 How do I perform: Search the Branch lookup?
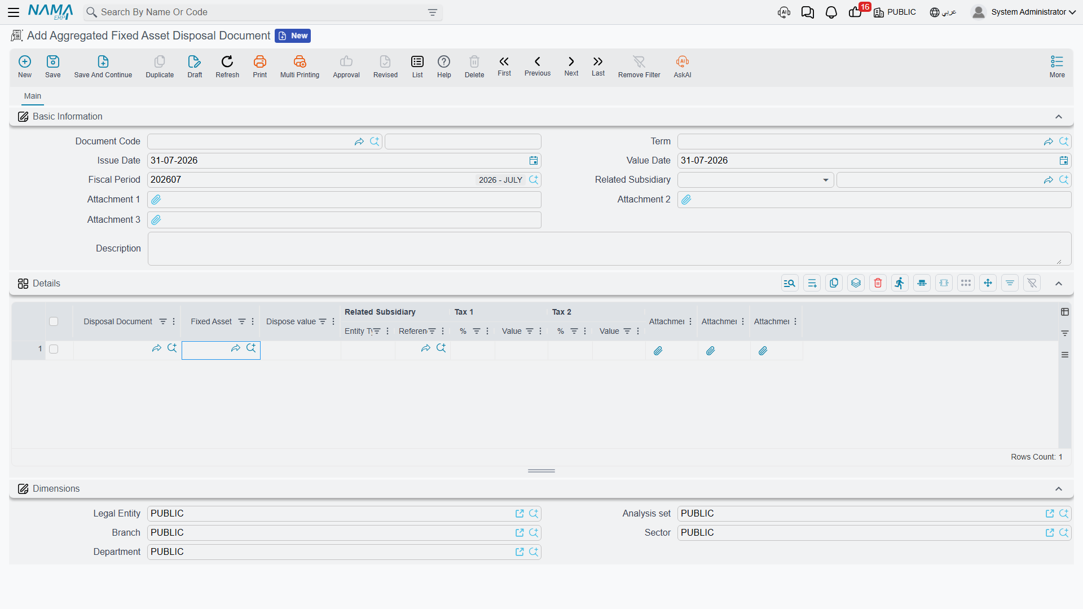click(x=534, y=533)
